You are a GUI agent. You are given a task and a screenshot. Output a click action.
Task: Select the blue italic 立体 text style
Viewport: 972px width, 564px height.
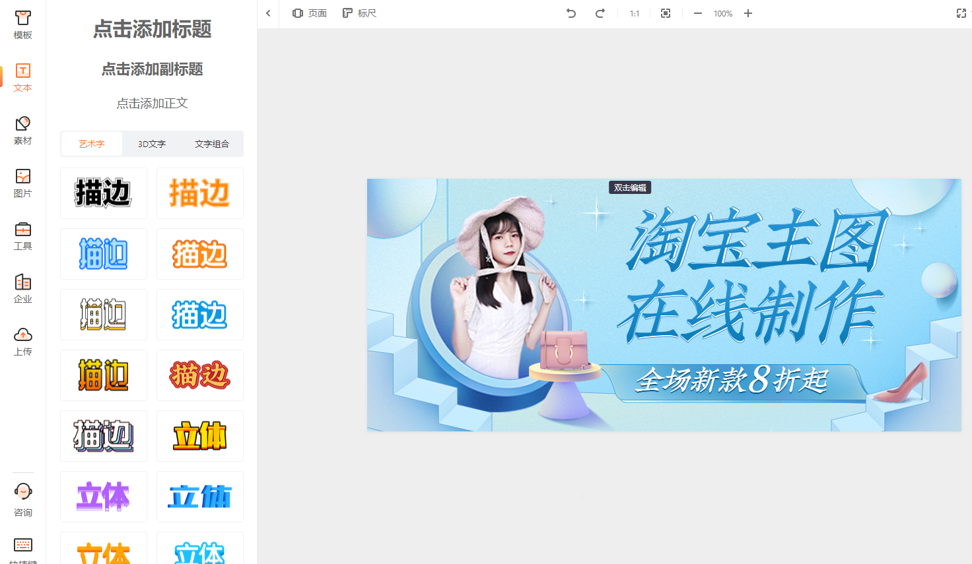(200, 497)
